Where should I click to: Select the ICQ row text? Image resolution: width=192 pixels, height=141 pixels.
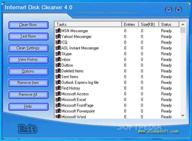[x=64, y=42]
